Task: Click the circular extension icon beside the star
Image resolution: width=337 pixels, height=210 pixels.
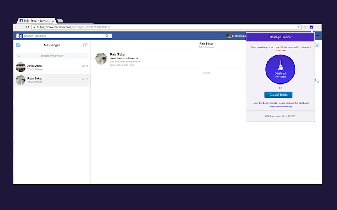Action: 305,27
